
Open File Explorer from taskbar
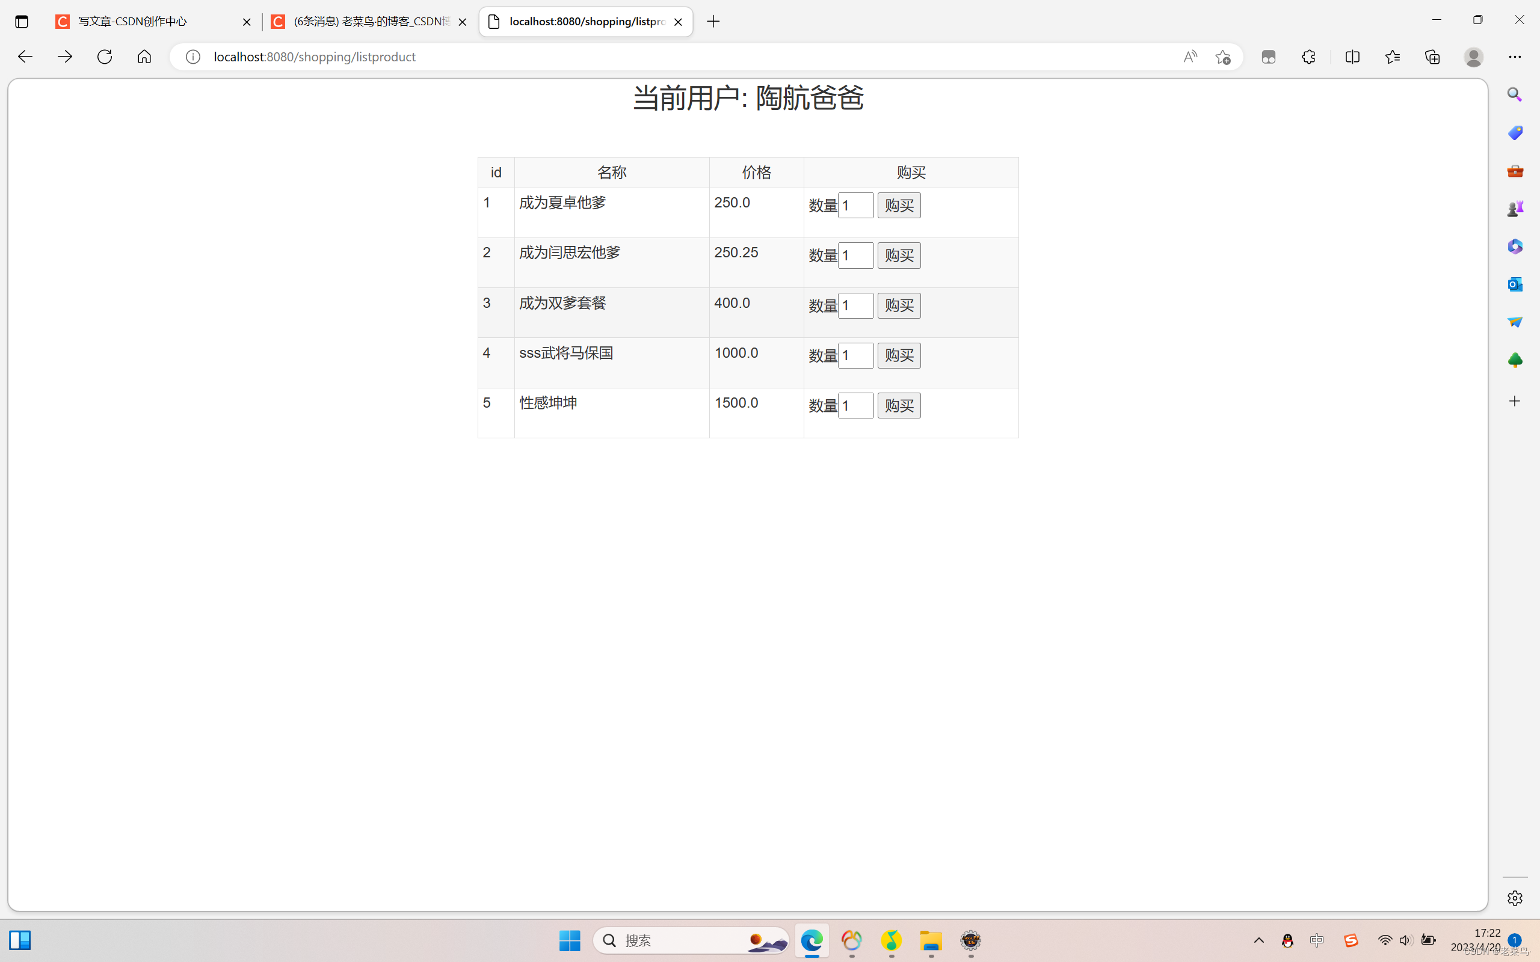931,940
